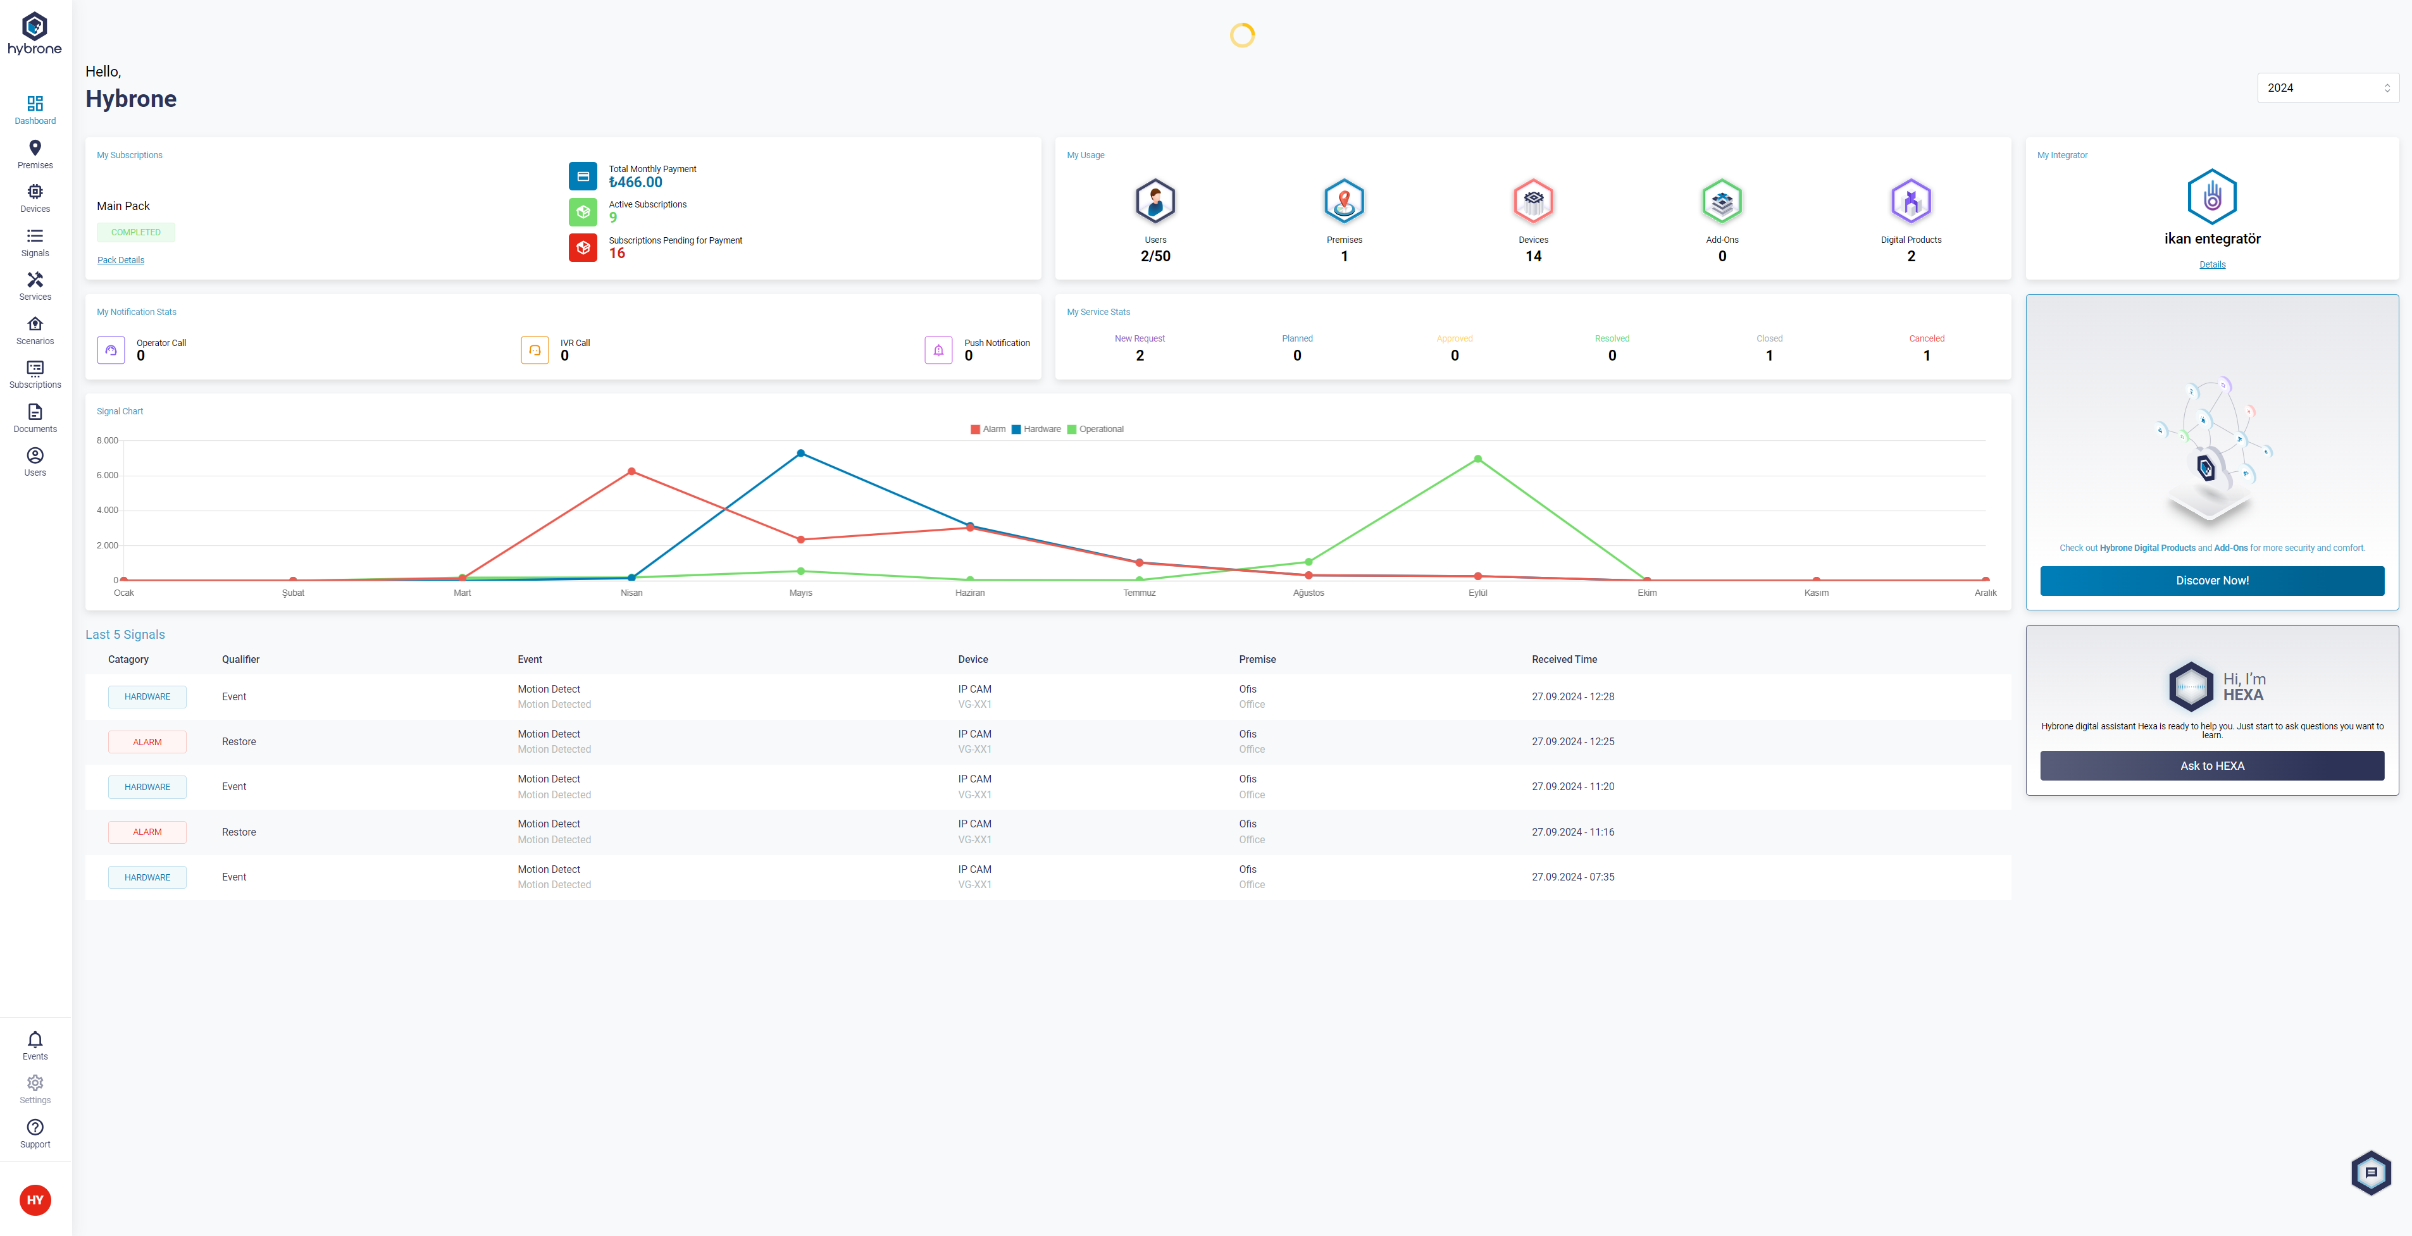This screenshot has height=1236, width=2412.
Task: Open the floating chat hexagon icon
Action: [x=2371, y=1172]
